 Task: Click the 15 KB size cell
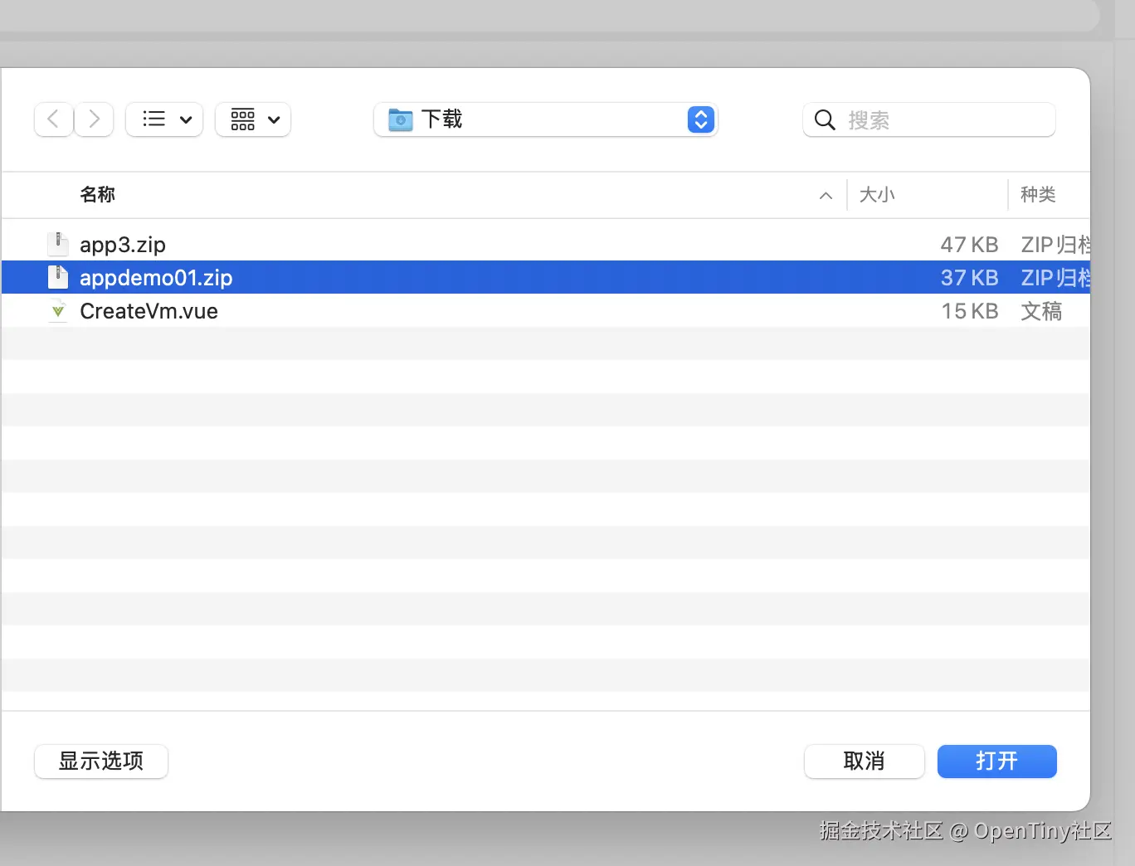click(969, 311)
